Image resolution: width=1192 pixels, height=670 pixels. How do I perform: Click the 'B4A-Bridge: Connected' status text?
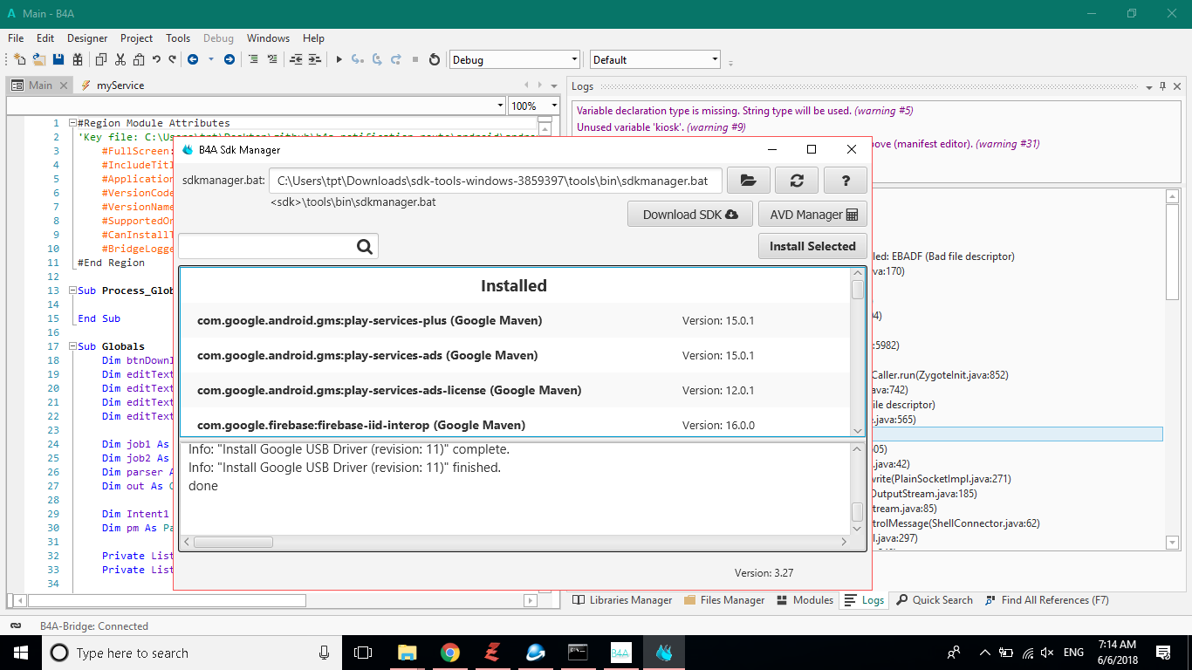tap(94, 626)
